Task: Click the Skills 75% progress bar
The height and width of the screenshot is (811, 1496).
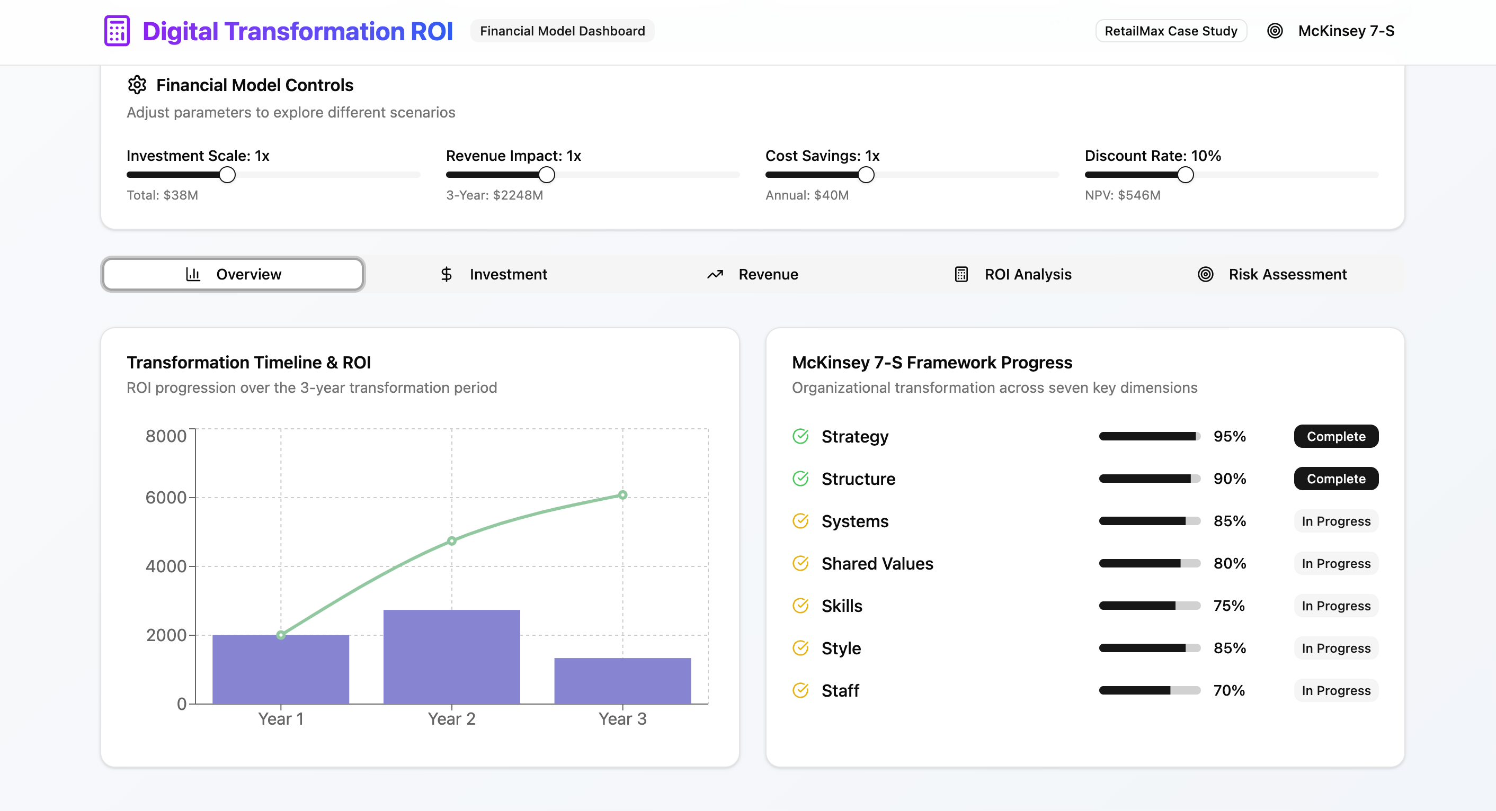Action: point(1150,606)
